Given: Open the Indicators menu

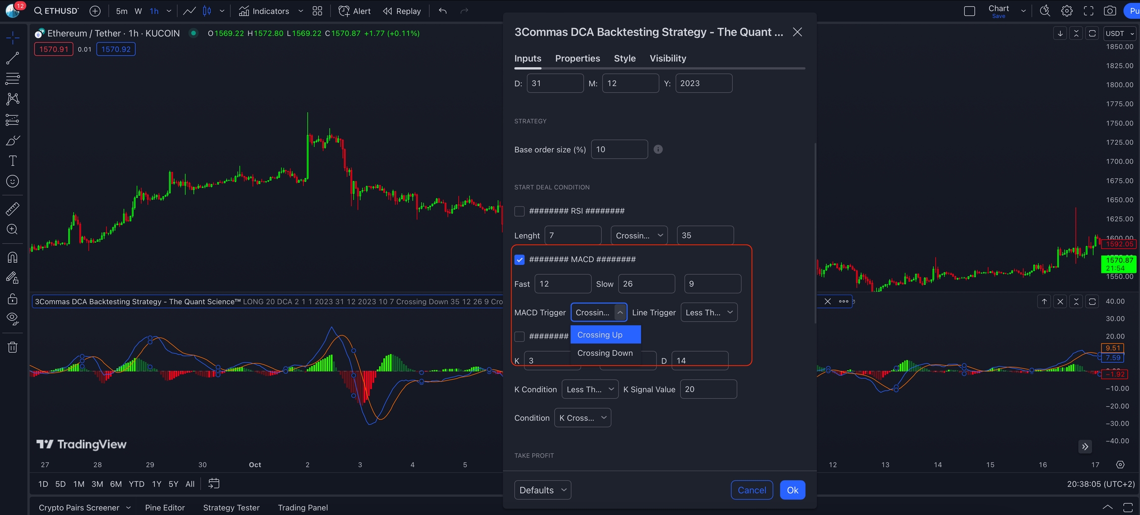Looking at the screenshot, I should (264, 11).
